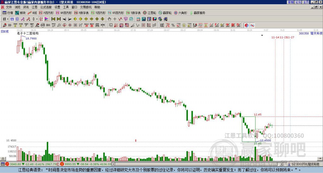Viewport: 323px width, 173px height.
Task: Click the save floppy disk icon
Action: tap(155, 19)
